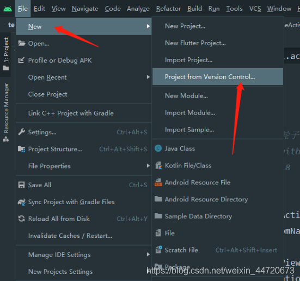
Task: Click the Project Structure folder icon
Action: pyautogui.click(x=22, y=149)
